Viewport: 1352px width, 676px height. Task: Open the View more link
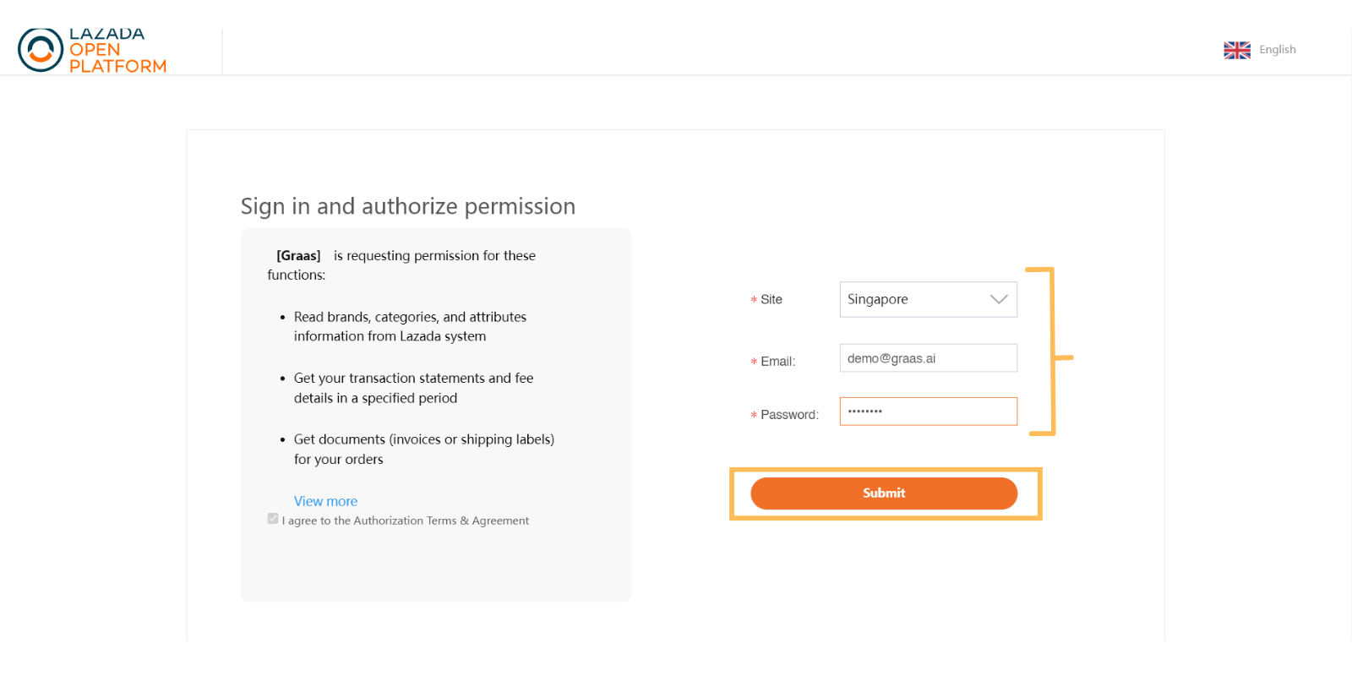click(325, 501)
